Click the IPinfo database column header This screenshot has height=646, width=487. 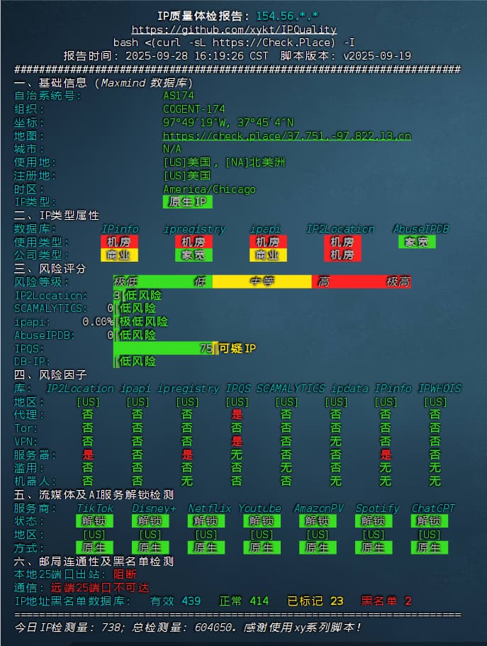(120, 229)
